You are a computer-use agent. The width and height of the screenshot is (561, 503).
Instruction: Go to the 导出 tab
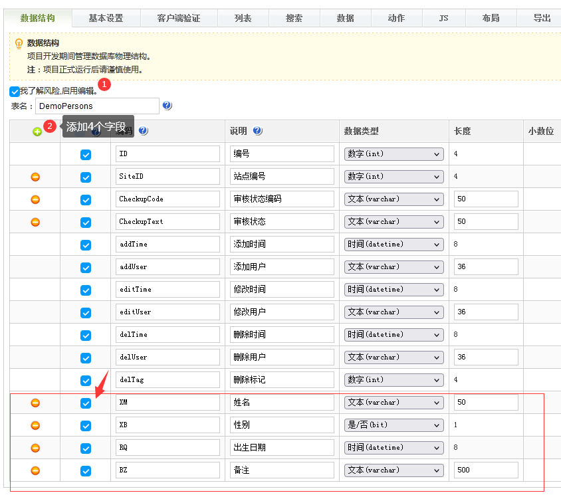(542, 18)
